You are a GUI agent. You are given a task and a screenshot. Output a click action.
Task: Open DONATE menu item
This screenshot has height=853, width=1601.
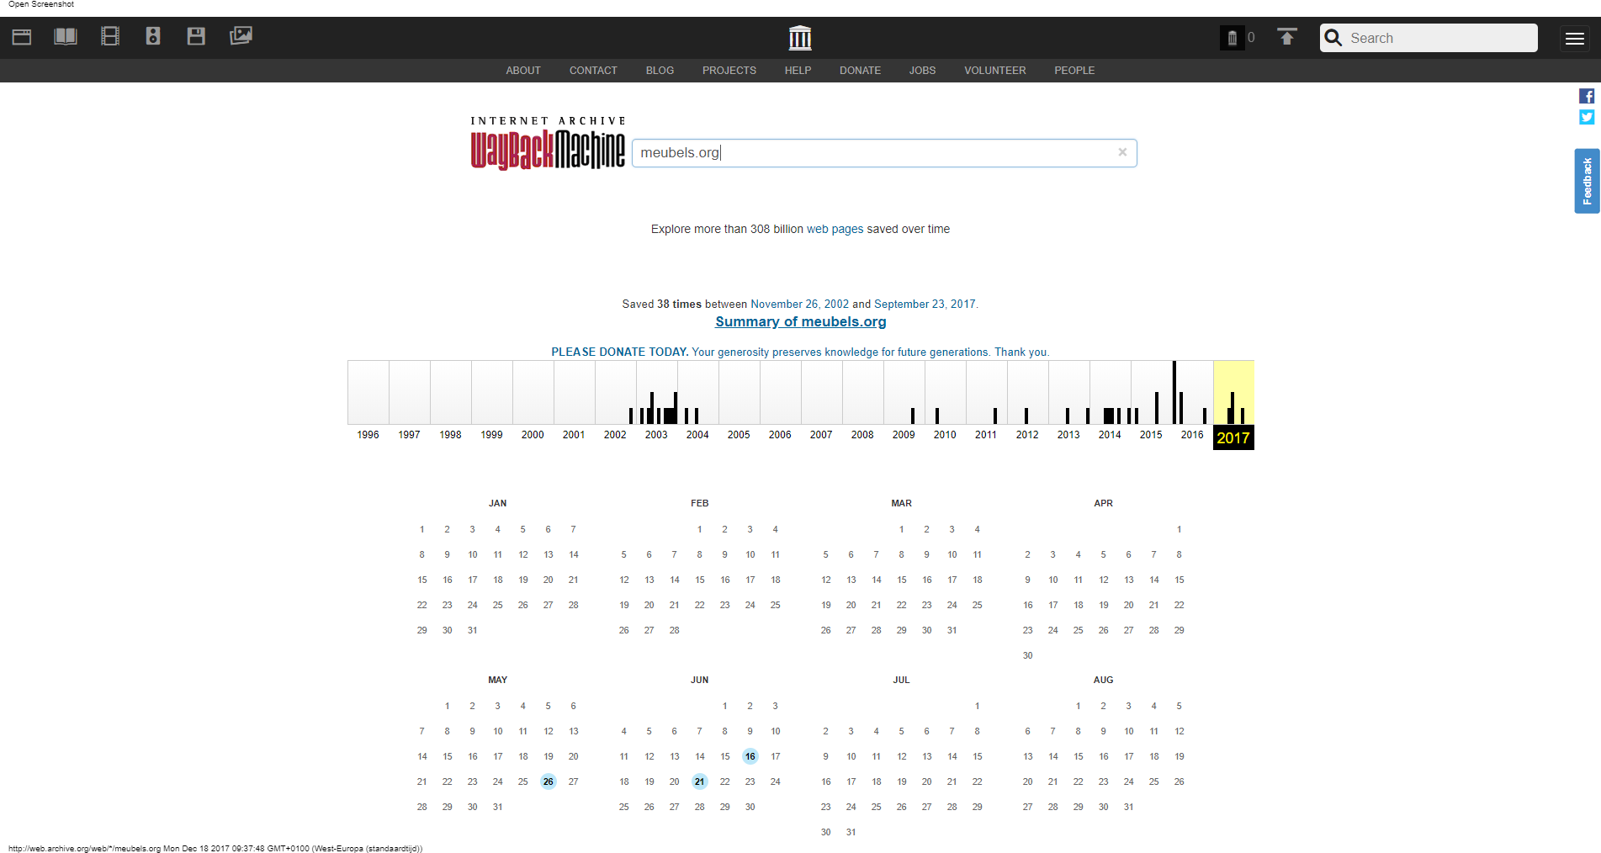(x=860, y=71)
